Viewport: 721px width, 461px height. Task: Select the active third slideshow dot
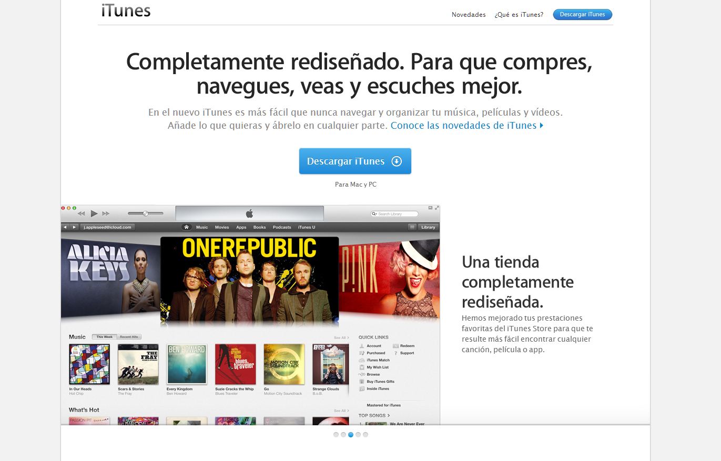pyautogui.click(x=351, y=435)
